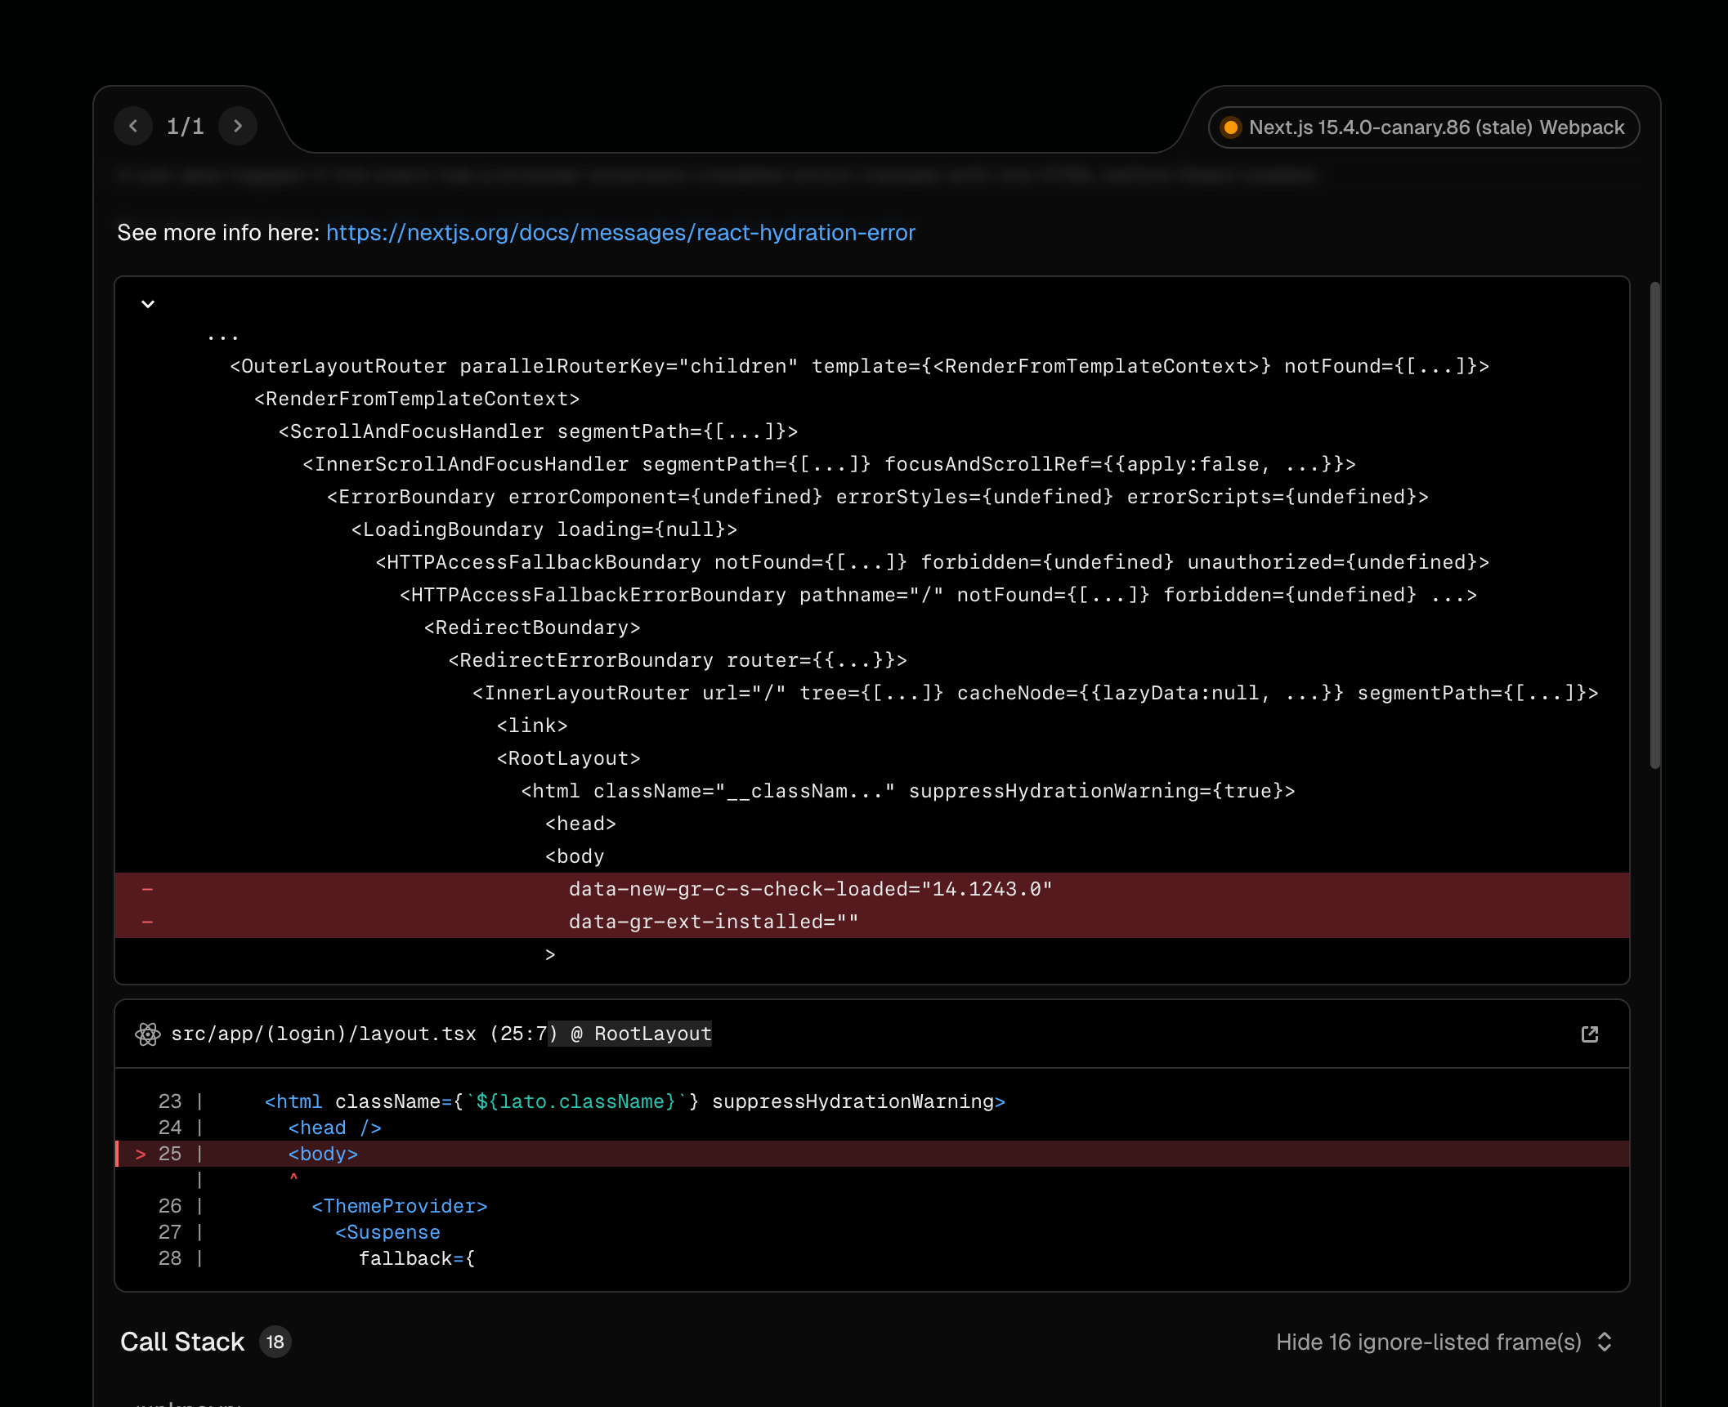The width and height of the screenshot is (1728, 1407).
Task: Select the ScrollAndFocusHandler line
Action: (x=538, y=431)
